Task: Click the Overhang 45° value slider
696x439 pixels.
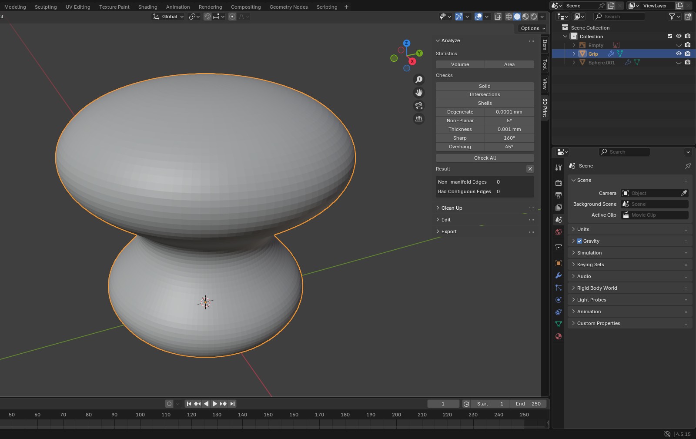Action: pos(509,147)
